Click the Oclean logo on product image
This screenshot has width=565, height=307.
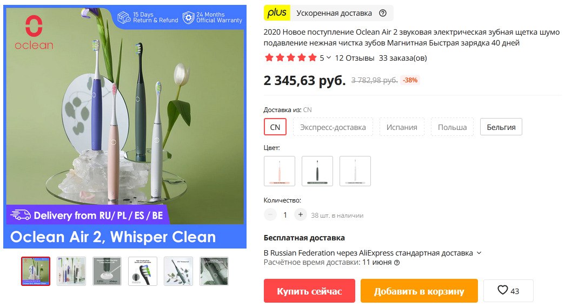coord(34,33)
